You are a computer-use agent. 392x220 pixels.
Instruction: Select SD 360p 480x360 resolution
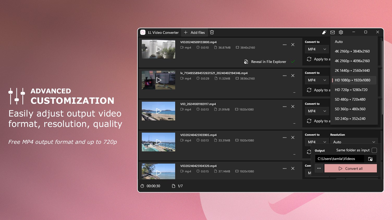tap(354, 109)
